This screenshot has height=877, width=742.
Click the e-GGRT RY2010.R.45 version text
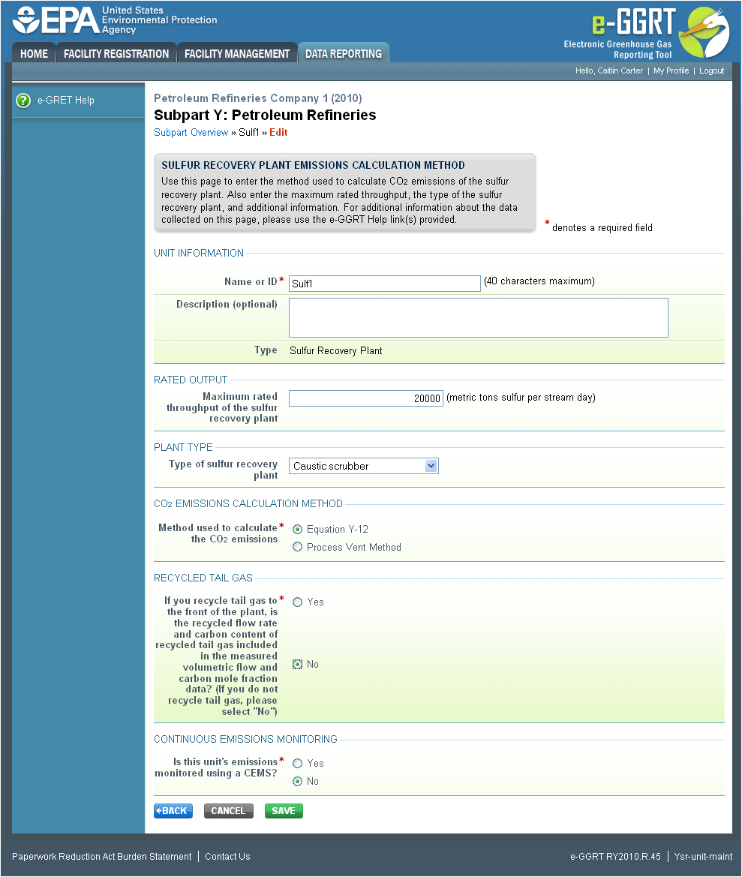(615, 856)
